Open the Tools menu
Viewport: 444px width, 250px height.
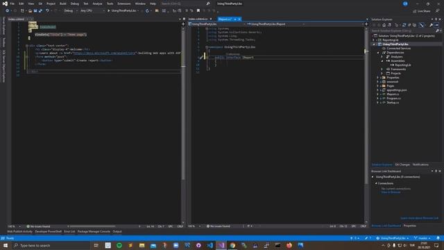[x=110, y=3]
